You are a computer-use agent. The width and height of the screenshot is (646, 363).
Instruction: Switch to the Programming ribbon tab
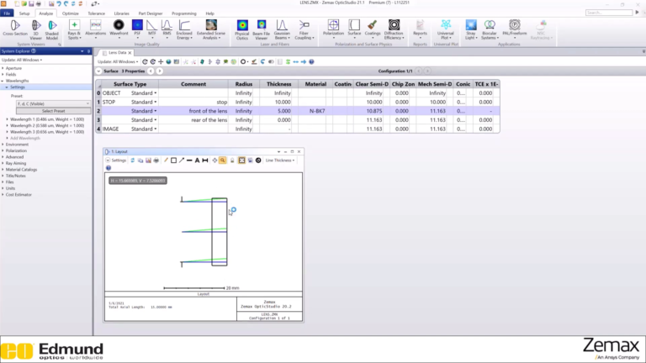[x=184, y=13]
